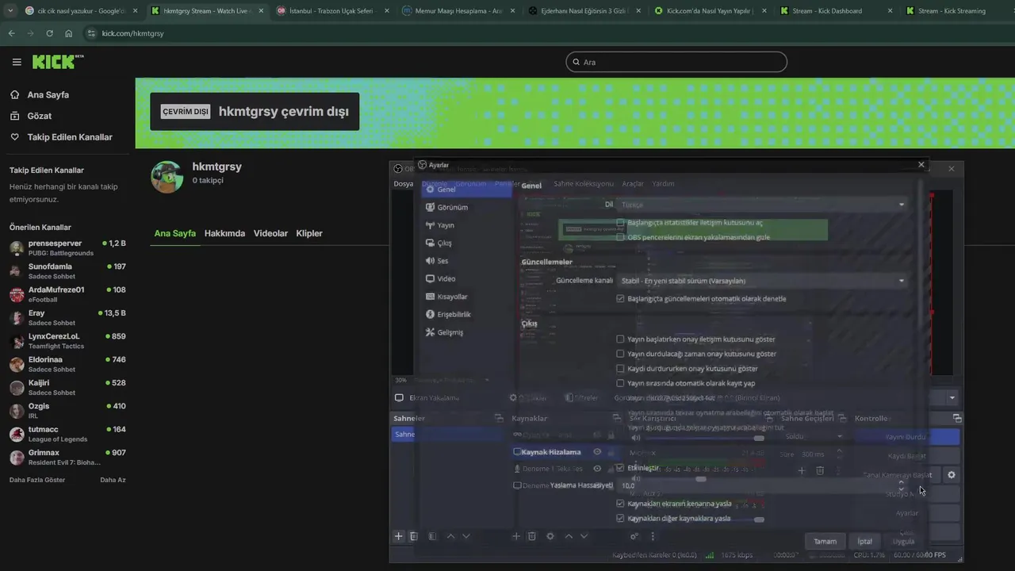Select Gelişmiş in Ayarlar sidebar
The width and height of the screenshot is (1015, 571).
pyautogui.click(x=467, y=332)
